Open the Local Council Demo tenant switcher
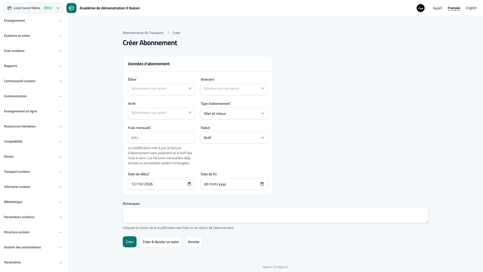Viewport: 483px width, 272px height. 34,8
